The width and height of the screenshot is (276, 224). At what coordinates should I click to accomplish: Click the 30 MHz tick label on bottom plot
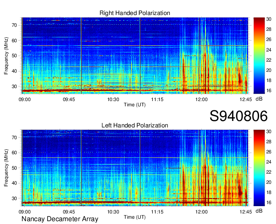tap(14, 198)
